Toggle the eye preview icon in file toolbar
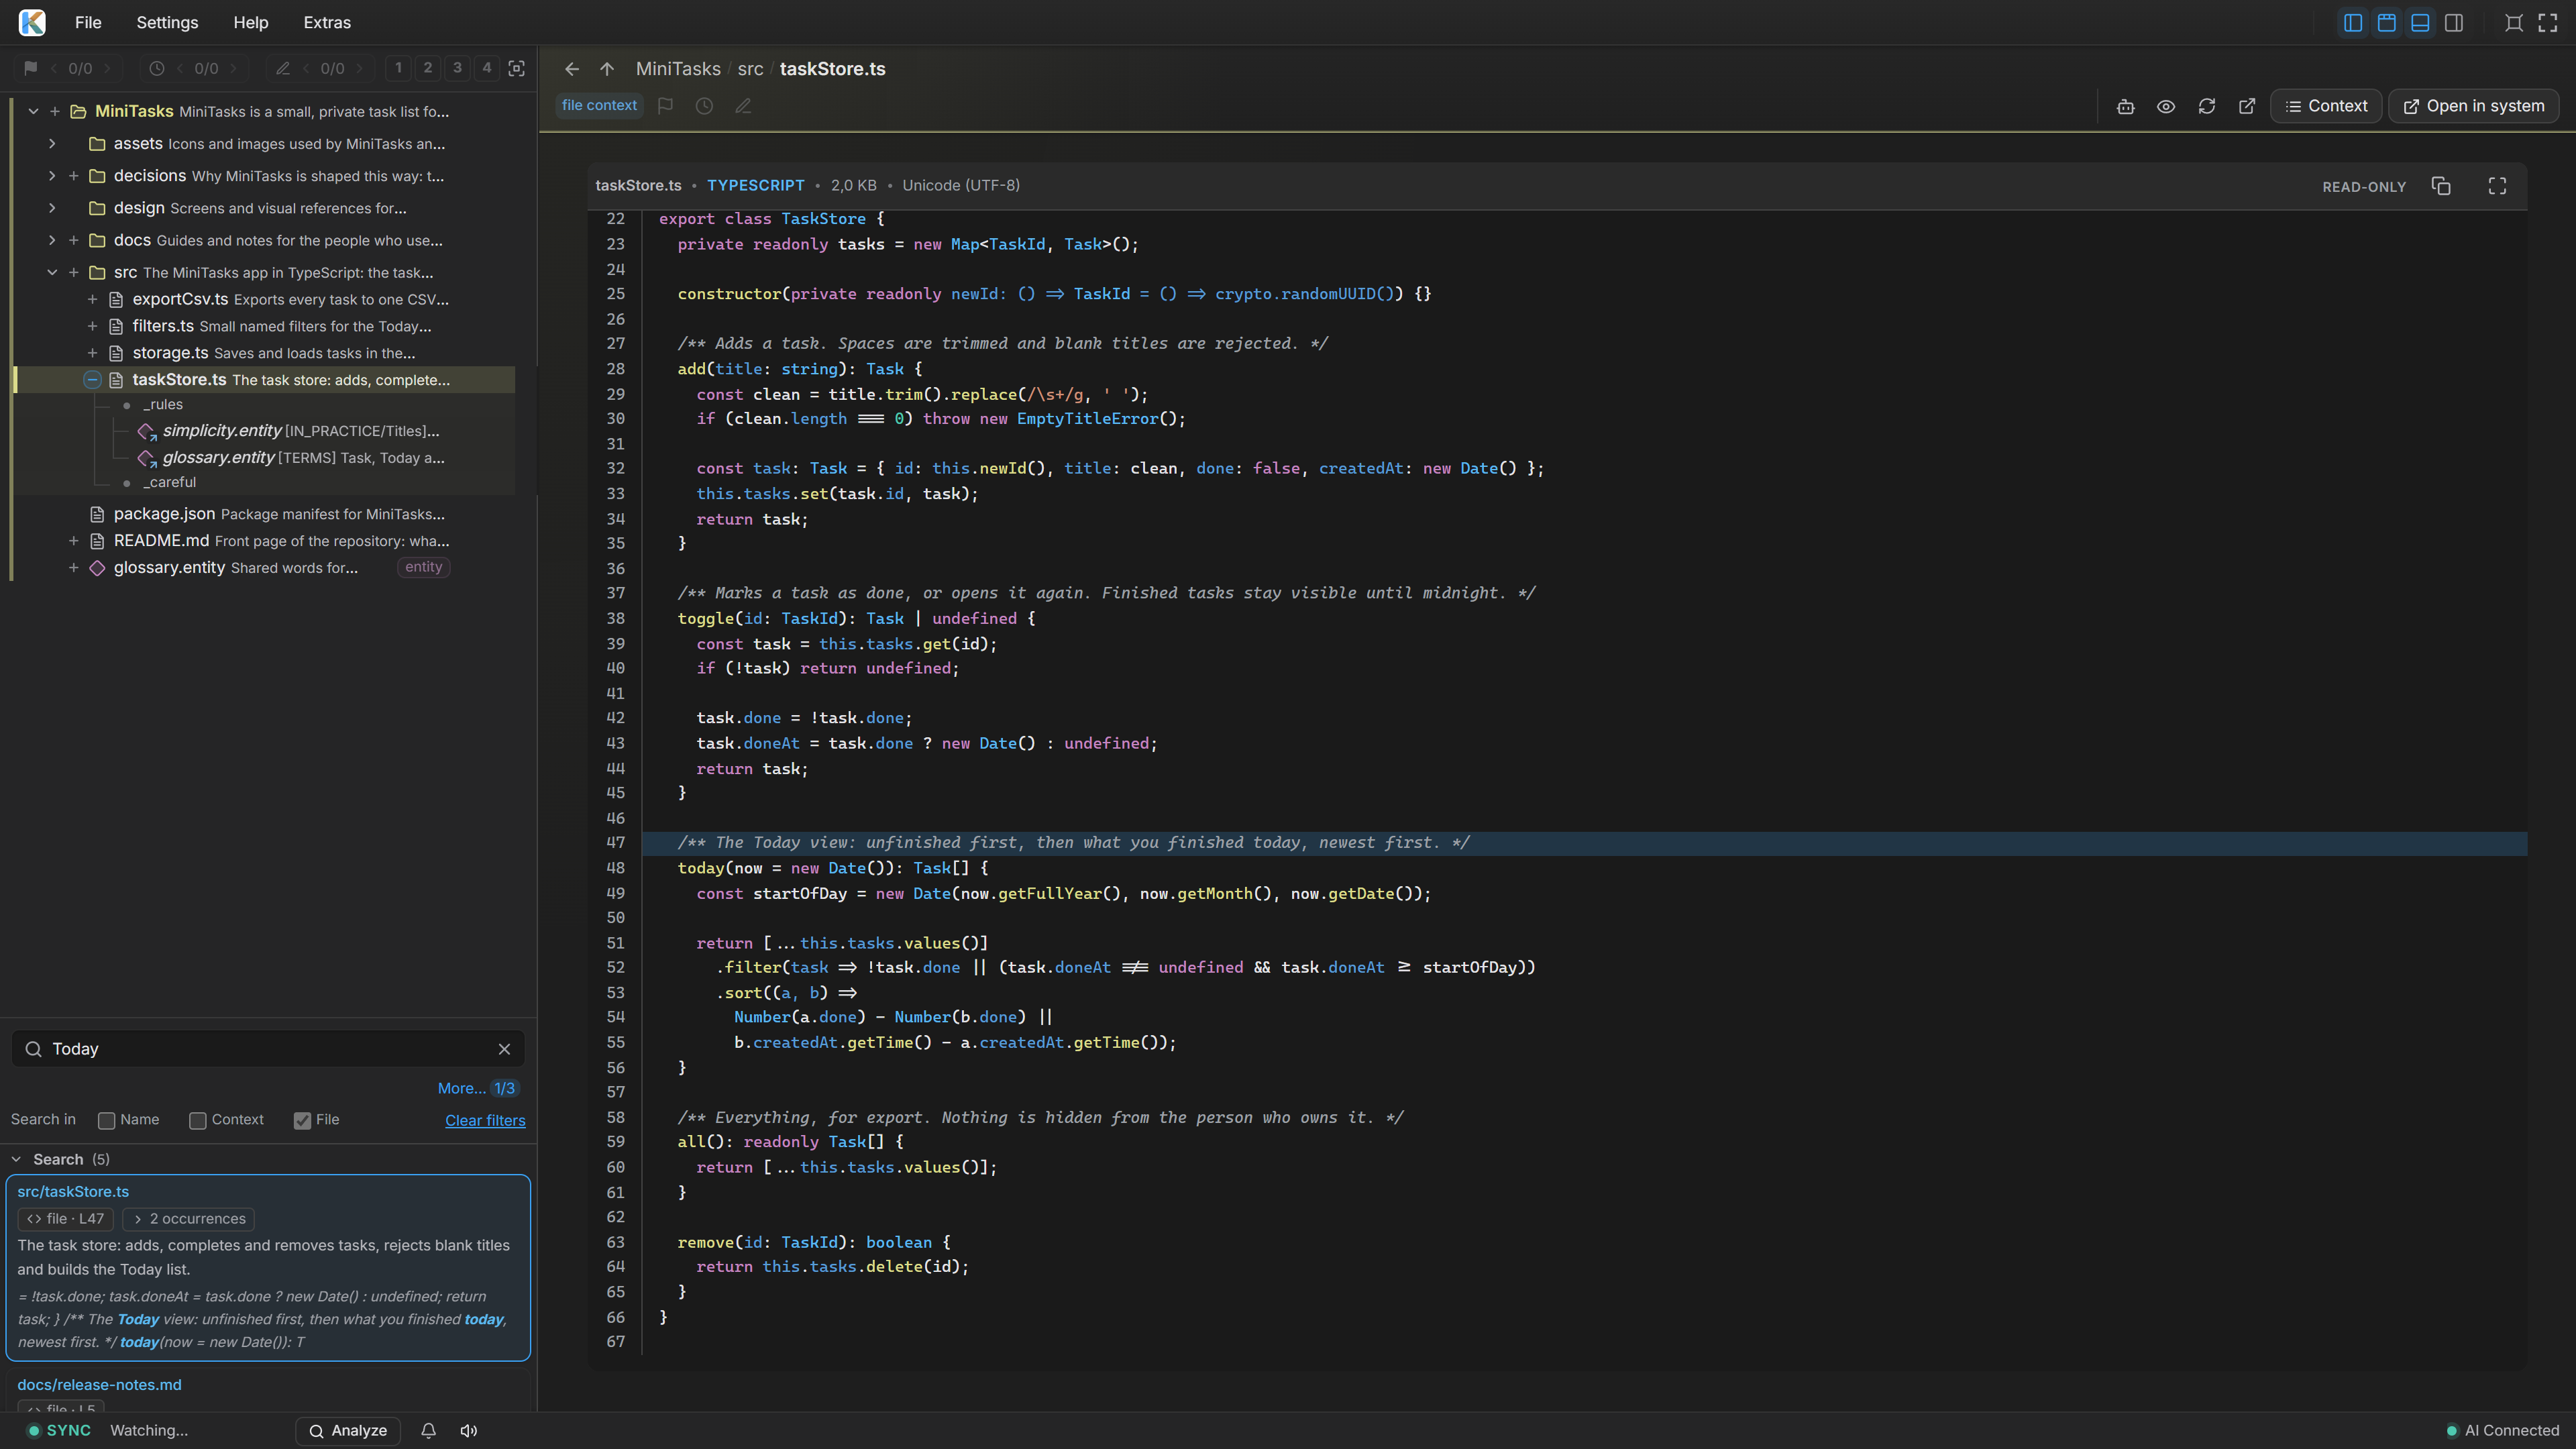The height and width of the screenshot is (1449, 2576). pos(2165,106)
